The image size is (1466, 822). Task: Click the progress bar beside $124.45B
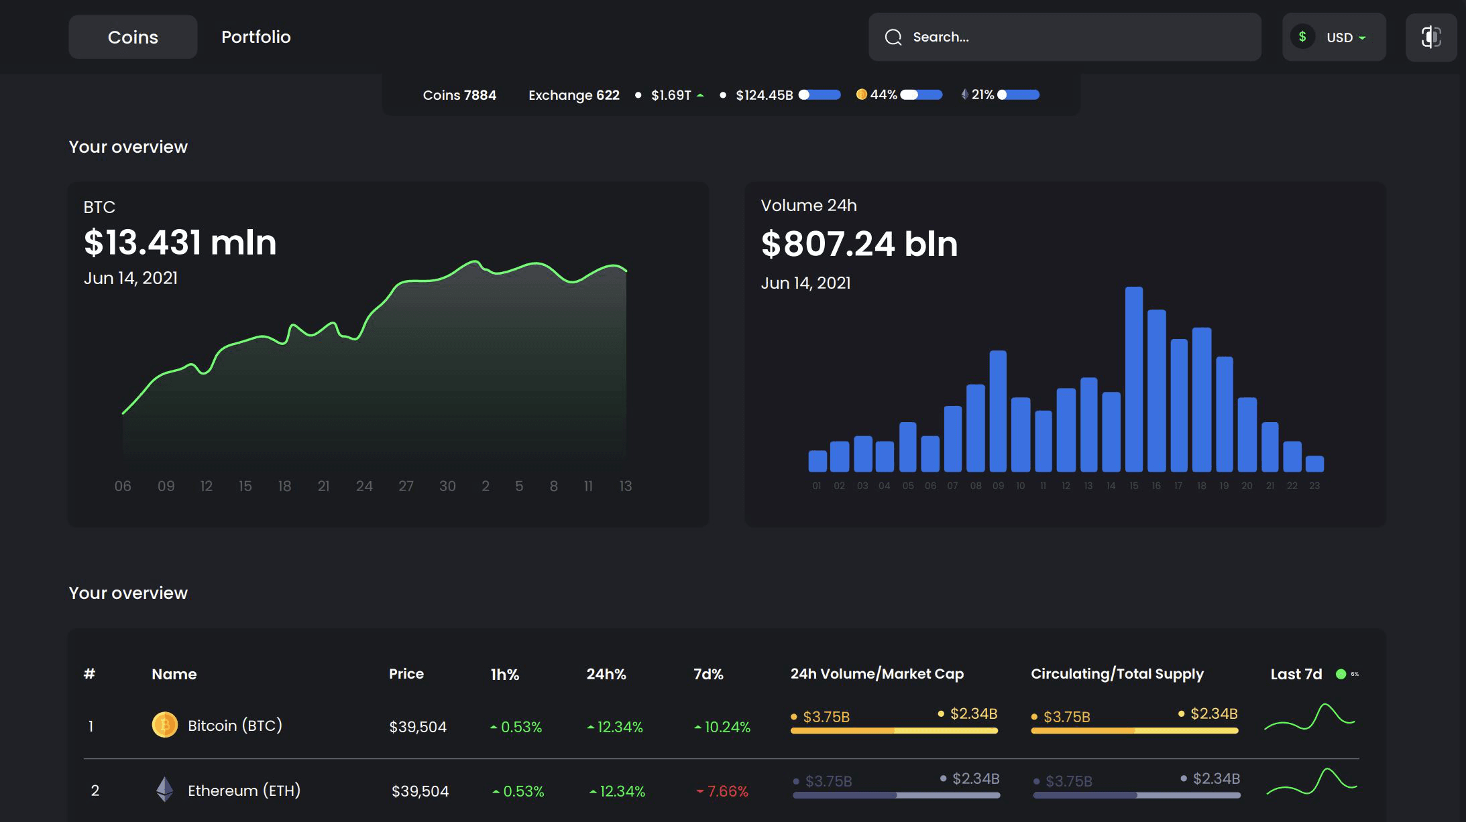pos(820,94)
